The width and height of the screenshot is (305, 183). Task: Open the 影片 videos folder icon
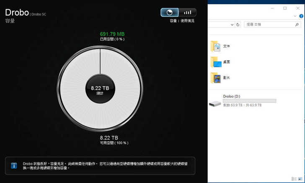click(x=215, y=78)
